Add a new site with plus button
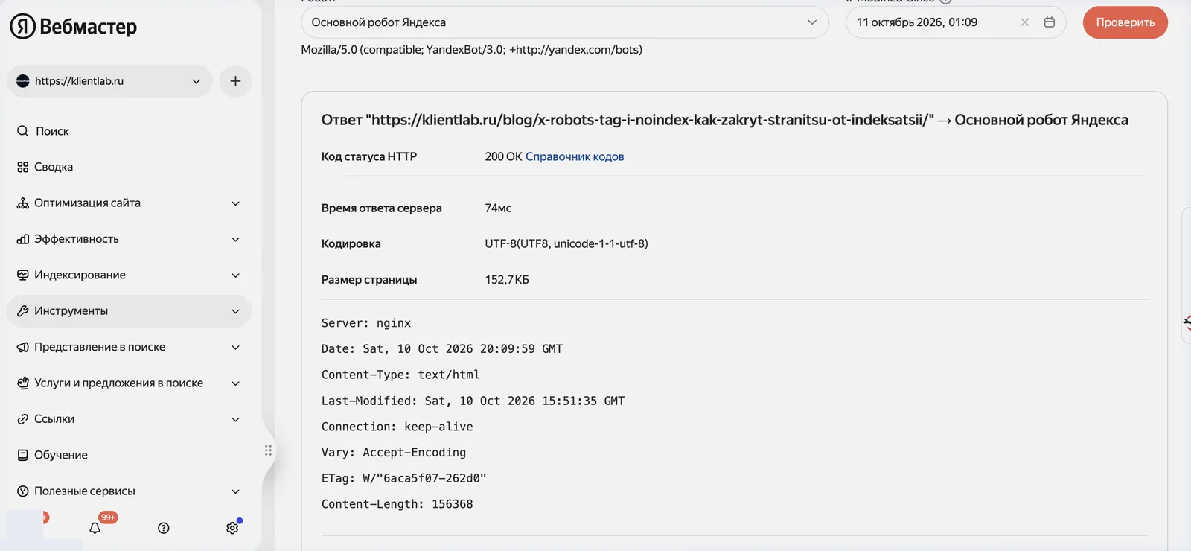 (235, 81)
